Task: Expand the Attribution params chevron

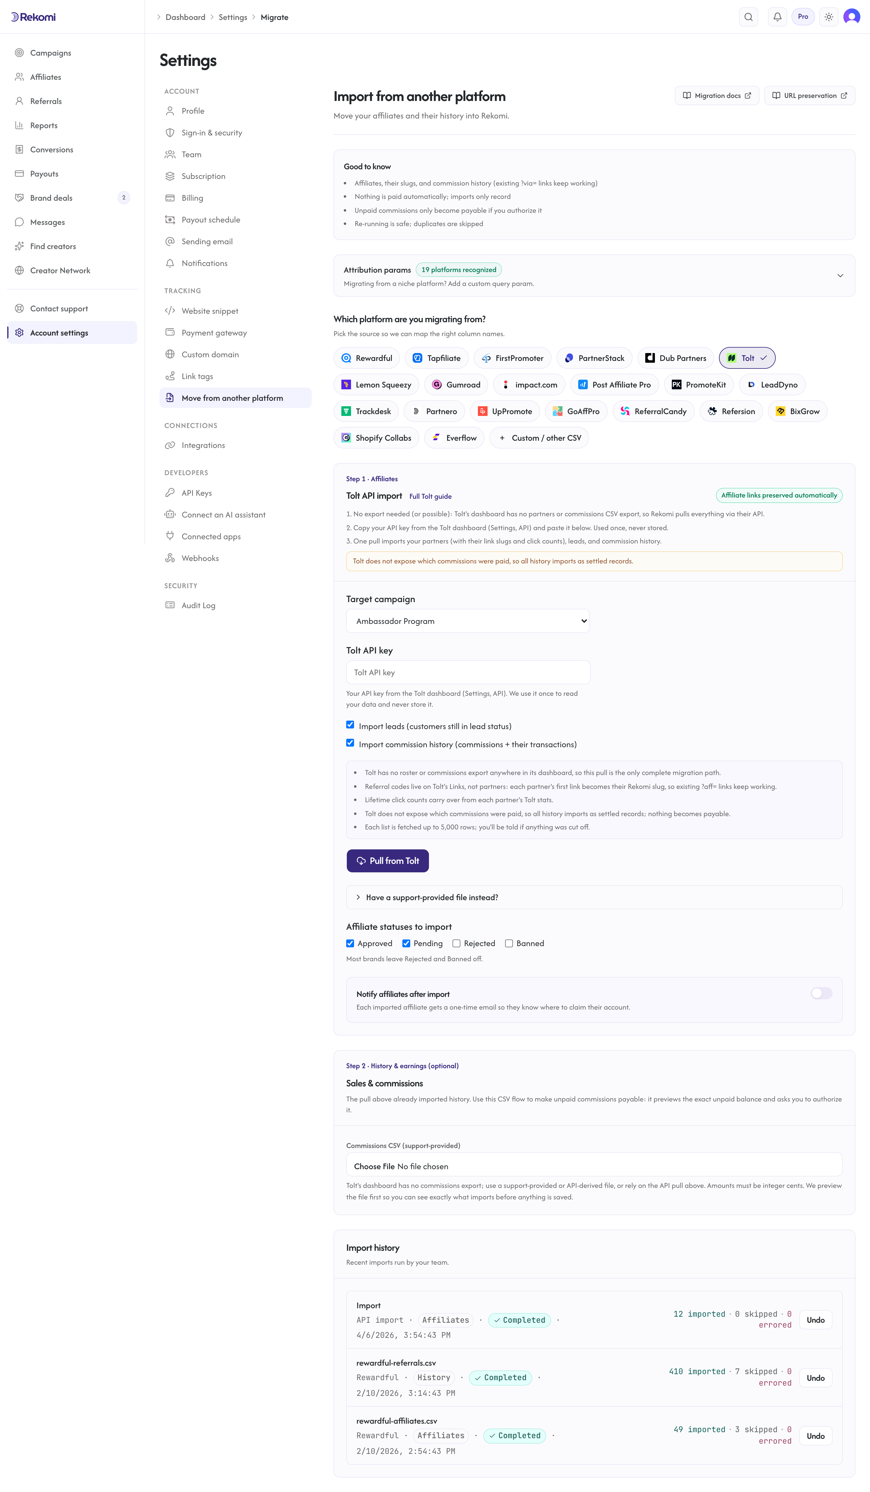Action: click(840, 276)
